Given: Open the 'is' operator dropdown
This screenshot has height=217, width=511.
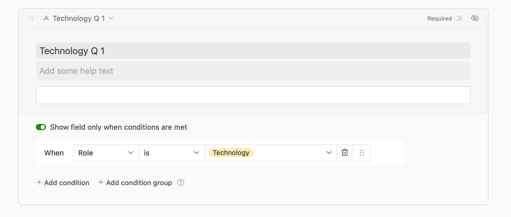Looking at the screenshot, I should pos(172,153).
